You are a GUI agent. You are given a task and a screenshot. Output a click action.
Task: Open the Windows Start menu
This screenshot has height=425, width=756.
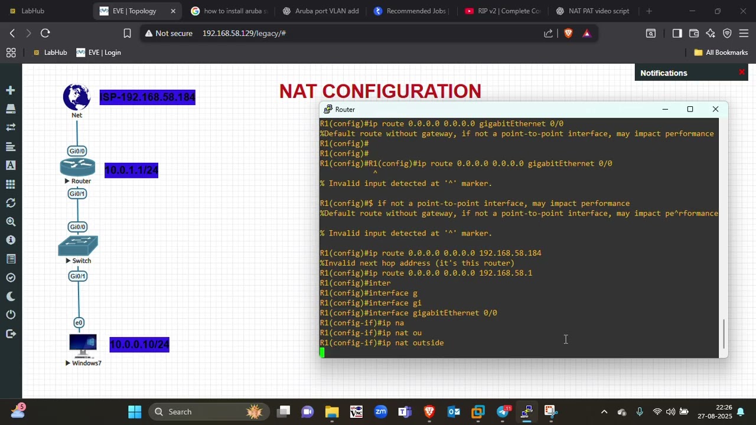coord(135,411)
